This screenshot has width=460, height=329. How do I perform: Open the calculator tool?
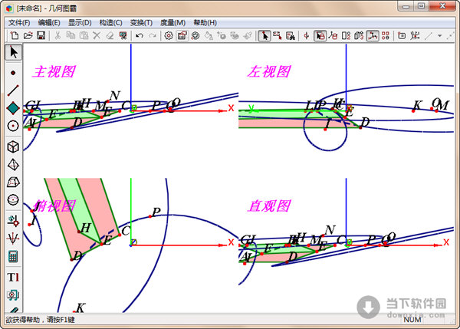tap(13, 256)
